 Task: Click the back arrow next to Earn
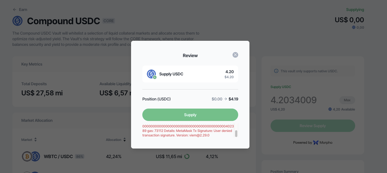tap(15, 10)
